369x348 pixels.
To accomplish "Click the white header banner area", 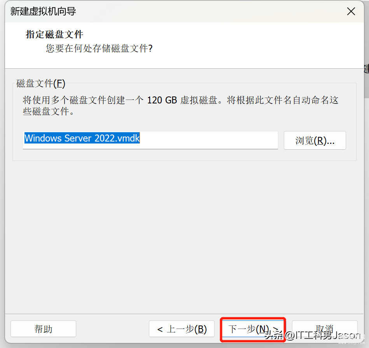I will [x=235, y=45].
